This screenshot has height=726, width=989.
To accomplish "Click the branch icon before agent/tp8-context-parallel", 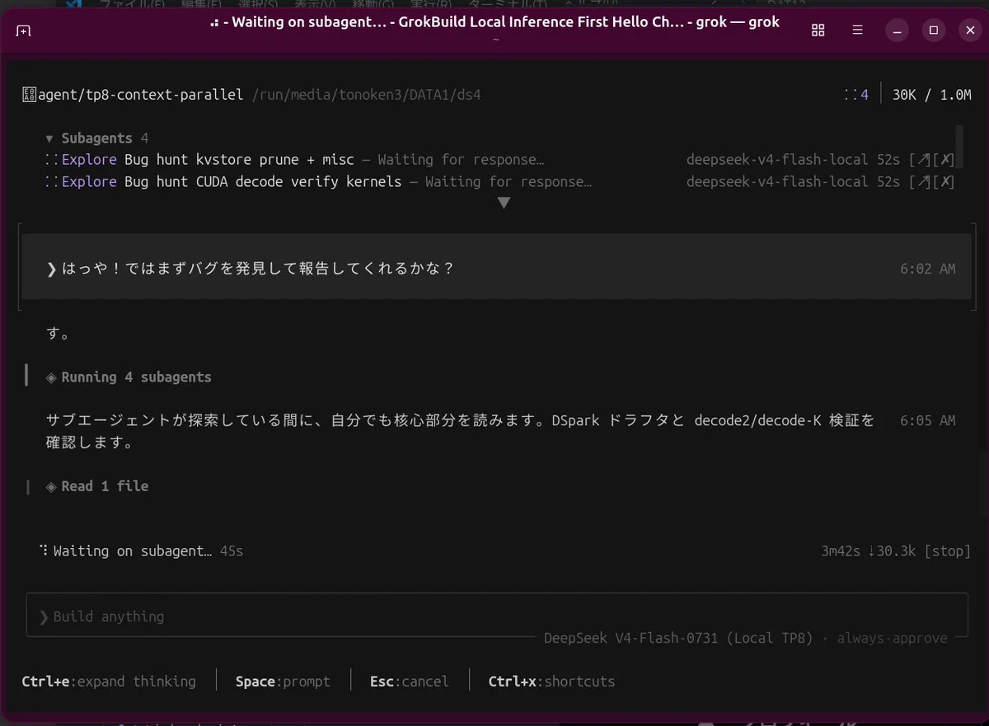I will pyautogui.click(x=28, y=95).
